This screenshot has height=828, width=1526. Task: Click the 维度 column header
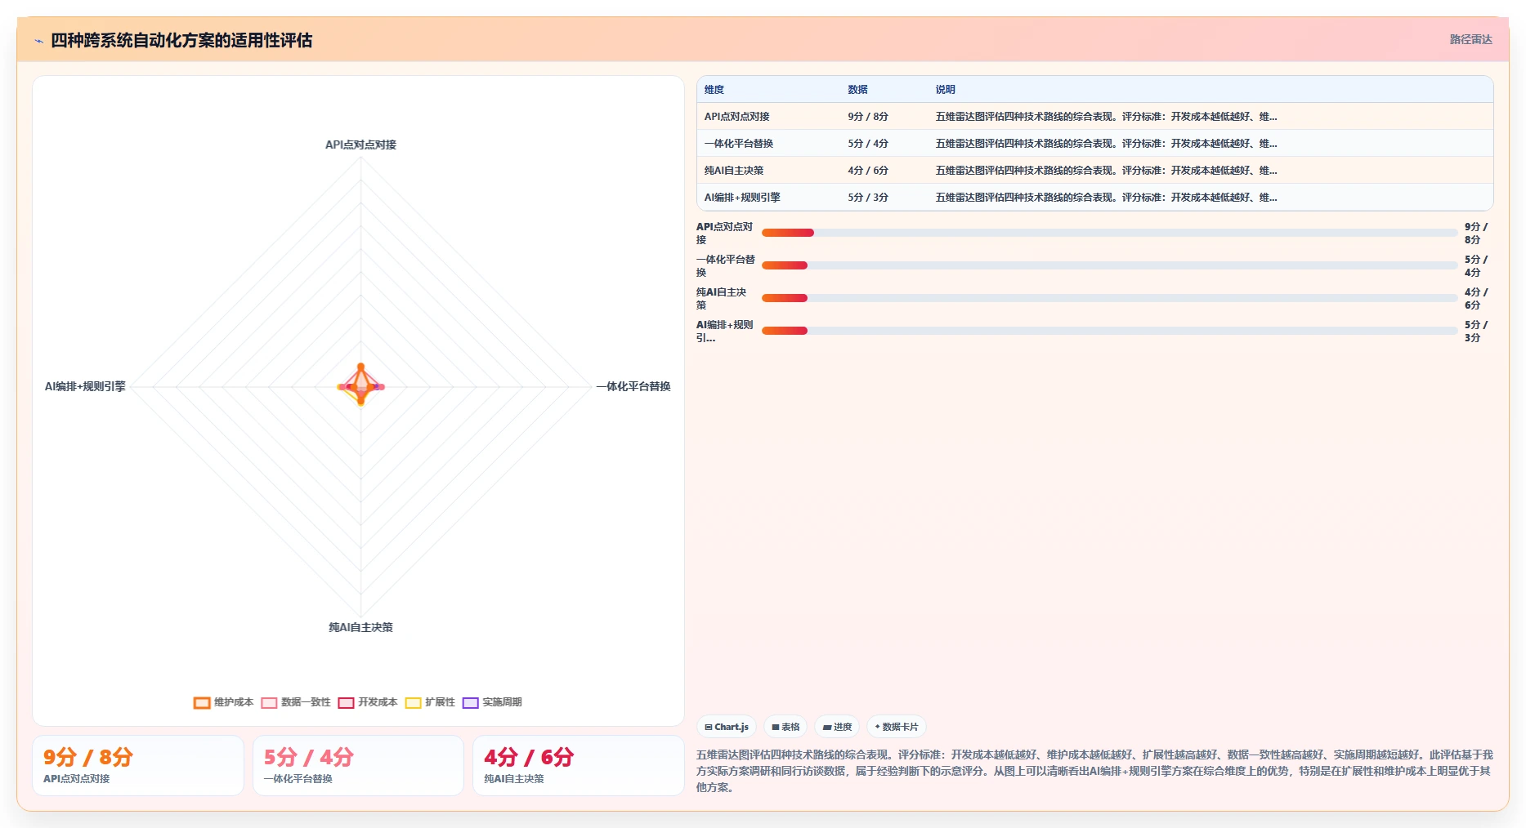pos(714,90)
